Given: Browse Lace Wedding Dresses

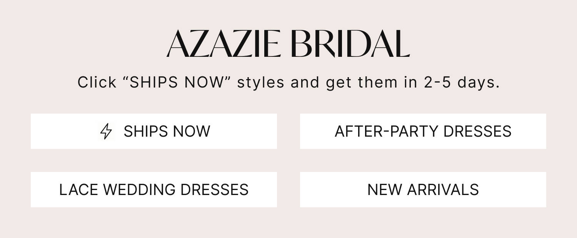Looking at the screenshot, I should pyautogui.click(x=154, y=190).
